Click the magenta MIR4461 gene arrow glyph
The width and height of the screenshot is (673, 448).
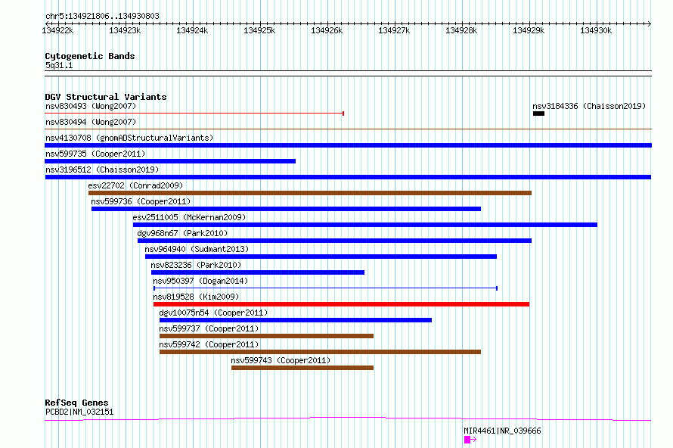pos(470,440)
